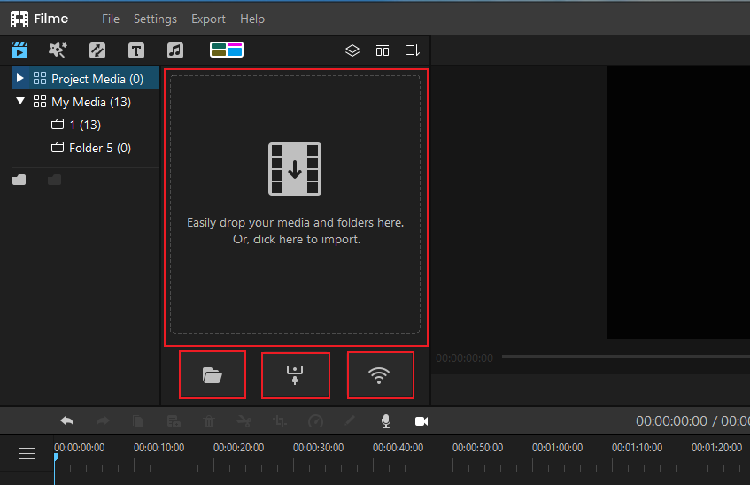The image size is (750, 485).
Task: Start screen recording with camera icon
Action: click(421, 421)
